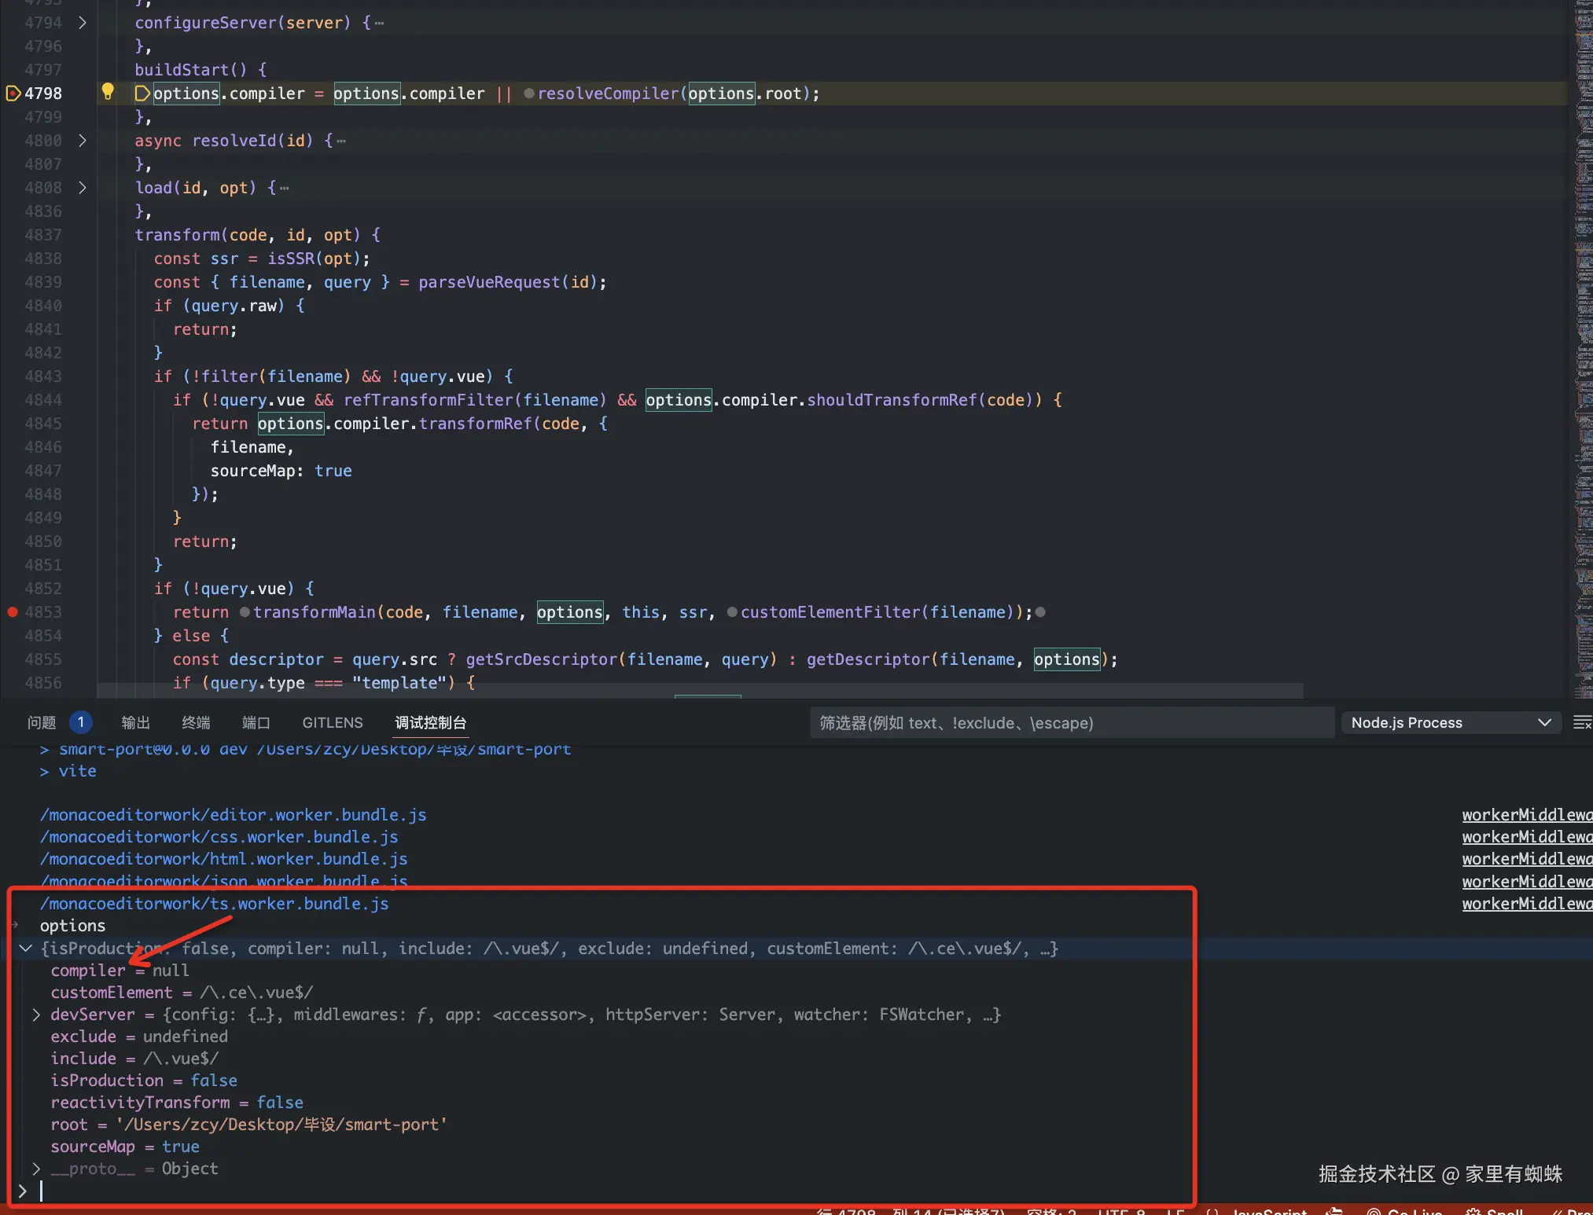This screenshot has width=1593, height=1215.
Task: Toggle the inline breakpoint before resolveCompiler
Action: pyautogui.click(x=529, y=94)
